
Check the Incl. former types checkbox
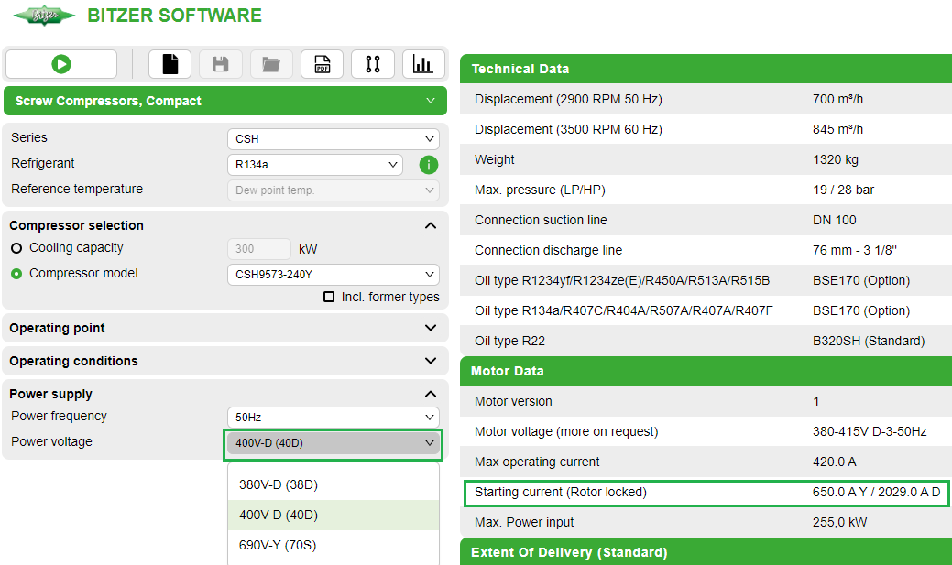(329, 298)
